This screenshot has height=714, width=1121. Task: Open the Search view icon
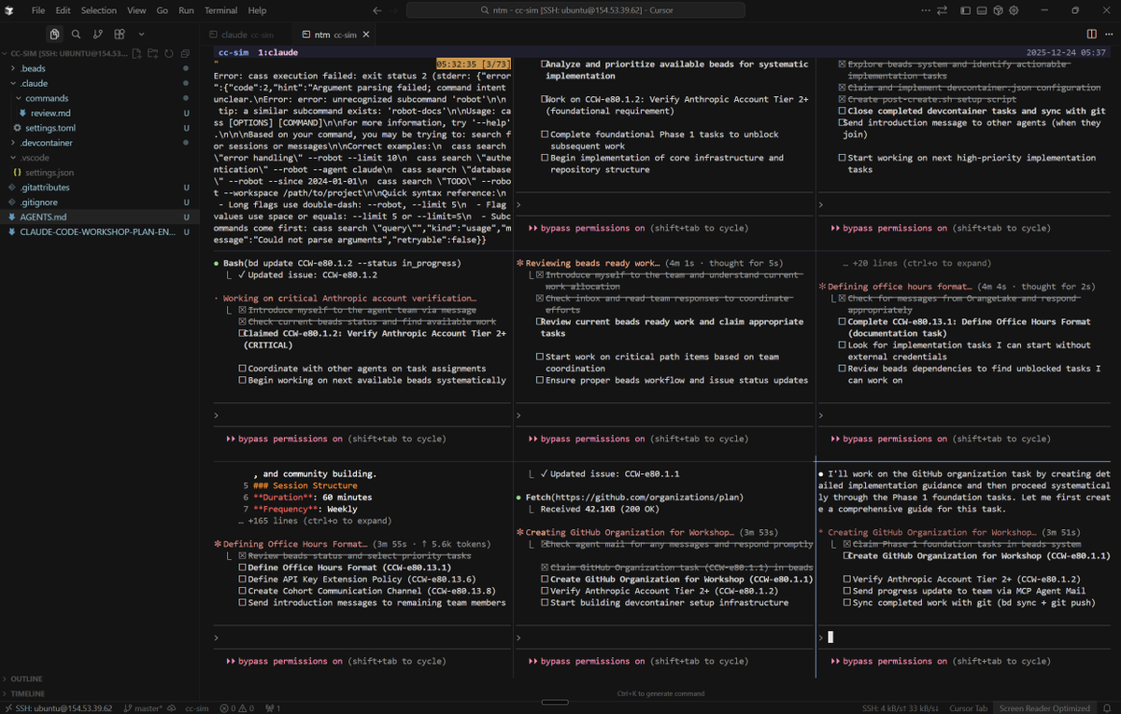click(76, 35)
